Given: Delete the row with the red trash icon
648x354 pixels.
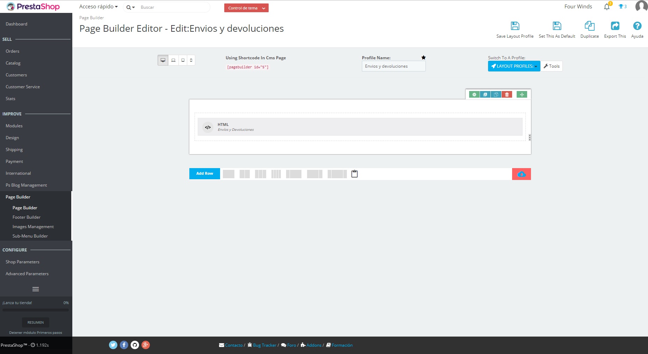Looking at the screenshot, I should point(507,95).
